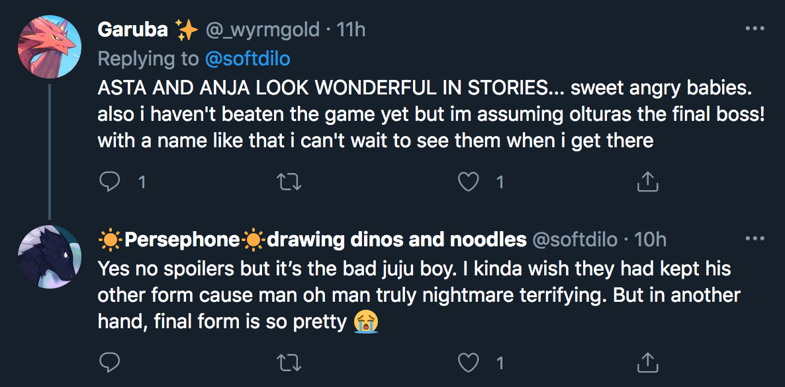The image size is (785, 387).
Task: Open Garuba's red dragon avatar
Action: tap(50, 46)
